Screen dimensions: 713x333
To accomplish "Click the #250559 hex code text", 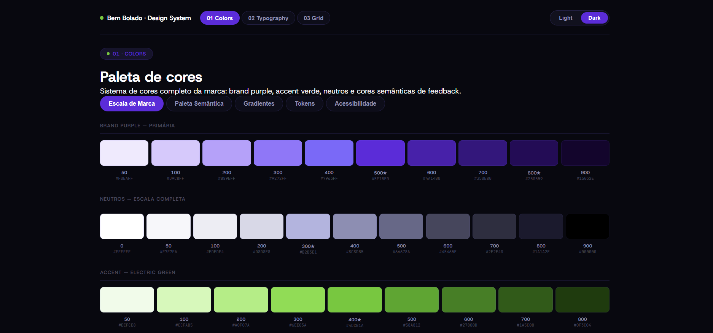I will (x=534, y=179).
